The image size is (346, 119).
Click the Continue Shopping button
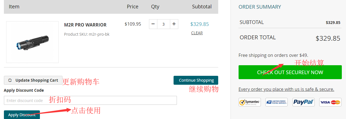(x=196, y=80)
